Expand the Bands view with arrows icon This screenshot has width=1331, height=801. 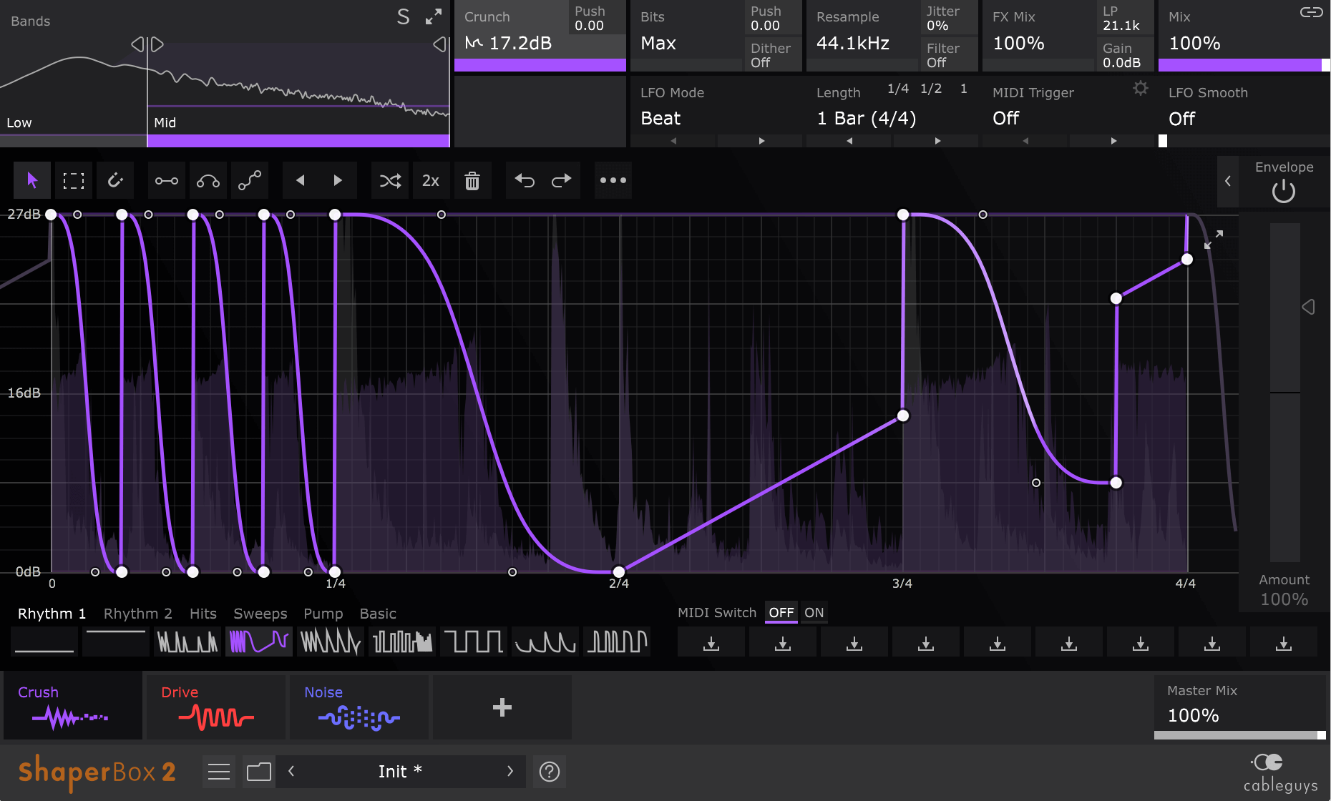click(434, 17)
